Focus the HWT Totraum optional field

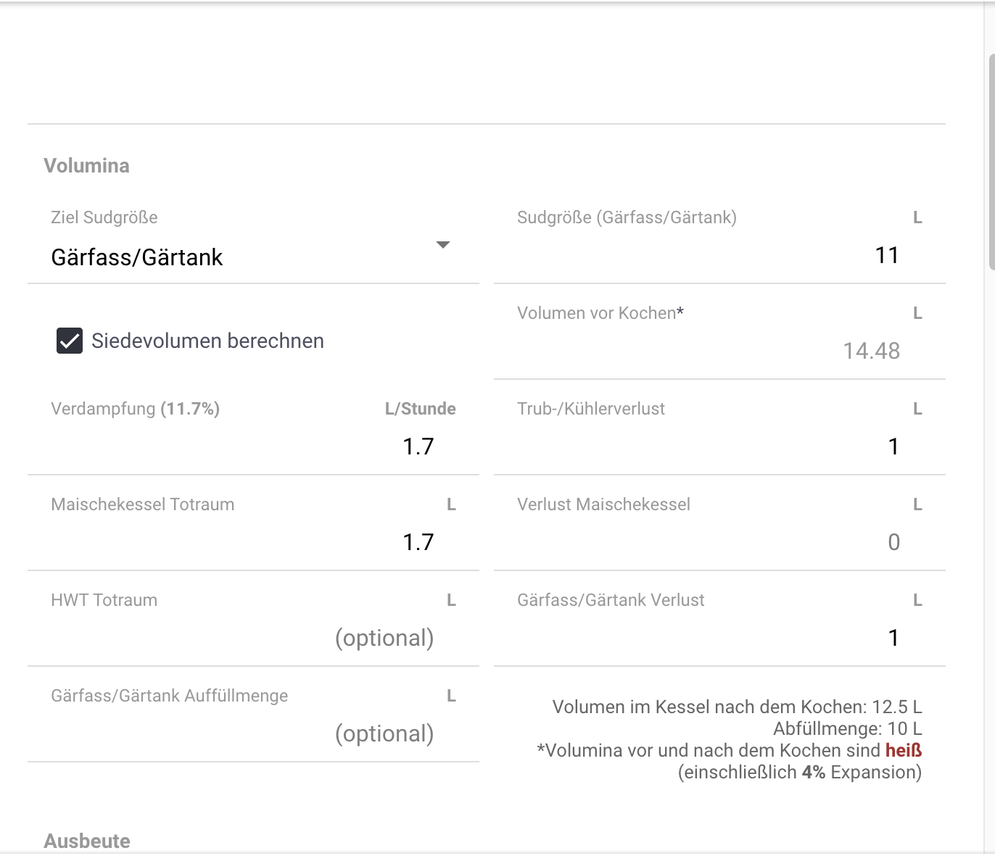tap(254, 638)
